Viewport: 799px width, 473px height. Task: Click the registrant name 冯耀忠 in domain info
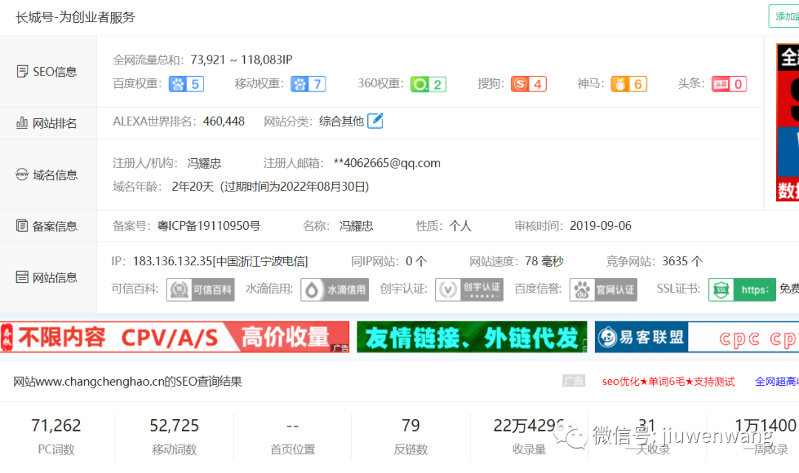(x=204, y=163)
